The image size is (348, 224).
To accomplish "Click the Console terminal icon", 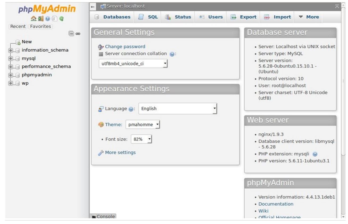I will point(94,217).
